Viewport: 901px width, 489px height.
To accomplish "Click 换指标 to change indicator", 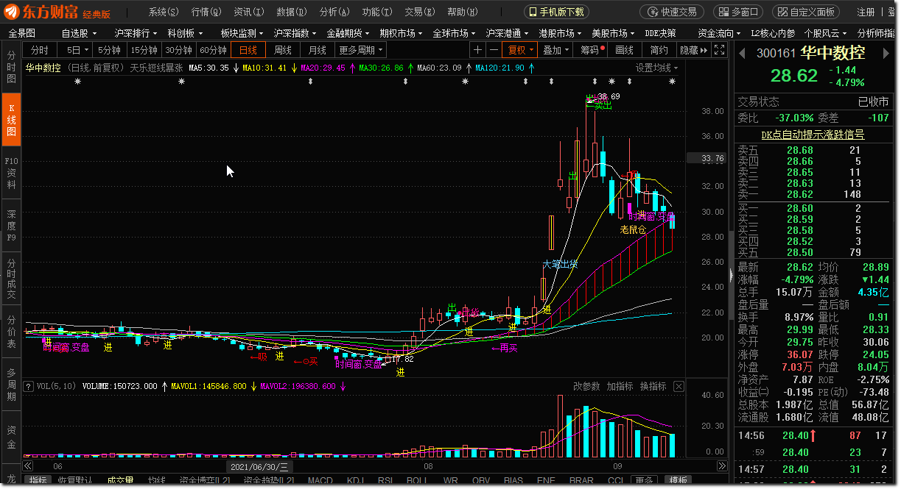I will 653,386.
